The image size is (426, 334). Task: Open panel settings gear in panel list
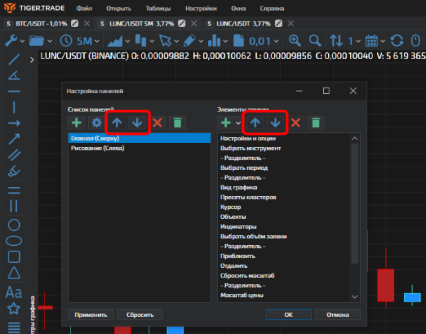click(x=97, y=122)
